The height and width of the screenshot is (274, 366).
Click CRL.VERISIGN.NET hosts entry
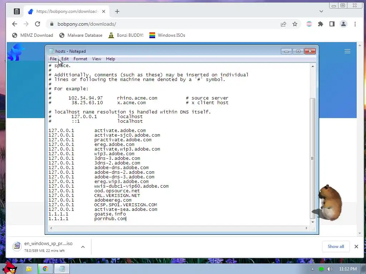94,196
